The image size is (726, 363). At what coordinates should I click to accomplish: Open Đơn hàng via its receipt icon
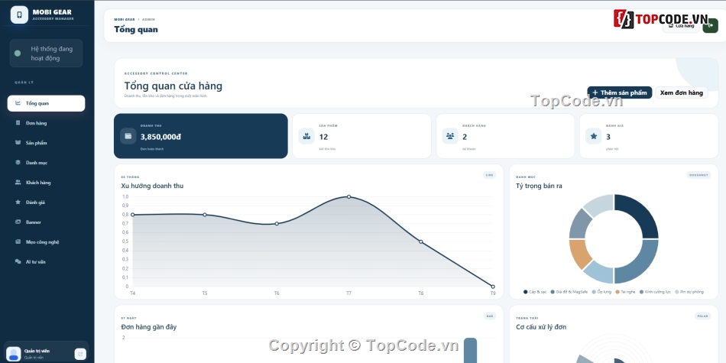(x=18, y=123)
